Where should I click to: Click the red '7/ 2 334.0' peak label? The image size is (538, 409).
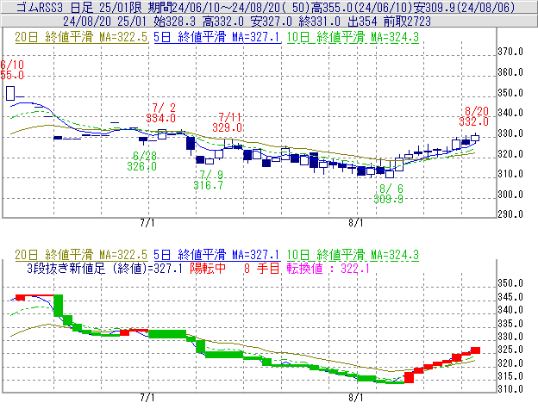[161, 113]
